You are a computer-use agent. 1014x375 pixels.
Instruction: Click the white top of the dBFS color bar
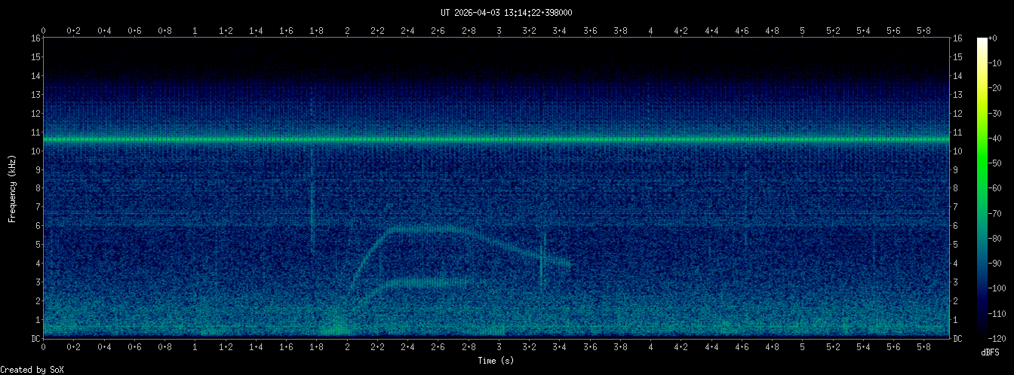(982, 41)
